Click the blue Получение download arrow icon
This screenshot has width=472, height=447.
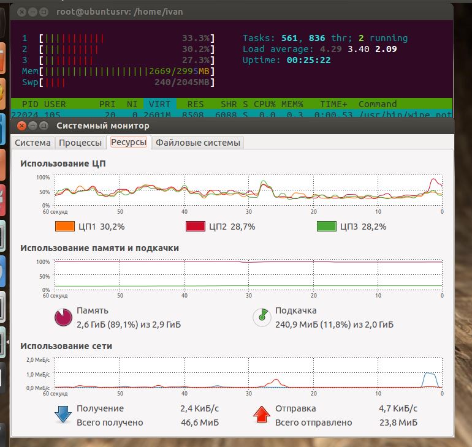64,415
